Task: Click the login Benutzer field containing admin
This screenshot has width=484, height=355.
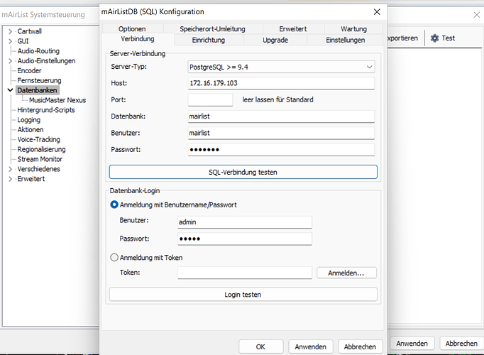Action: point(245,222)
